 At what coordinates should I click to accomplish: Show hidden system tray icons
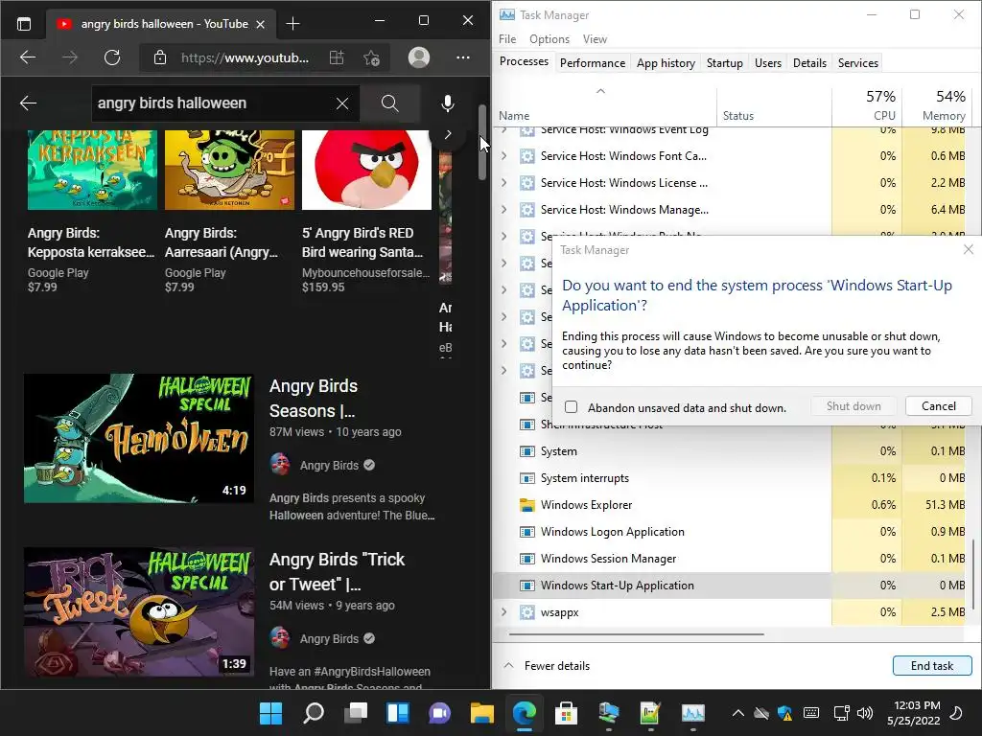click(738, 713)
